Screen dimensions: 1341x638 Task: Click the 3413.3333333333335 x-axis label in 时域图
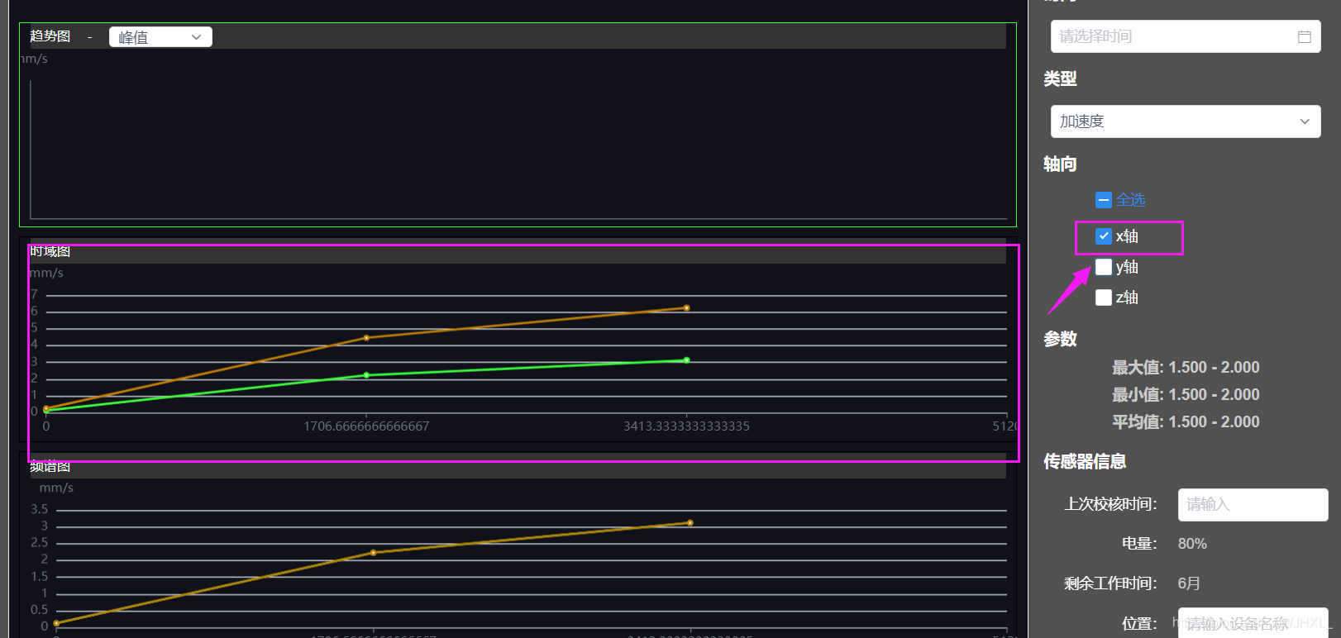point(686,426)
